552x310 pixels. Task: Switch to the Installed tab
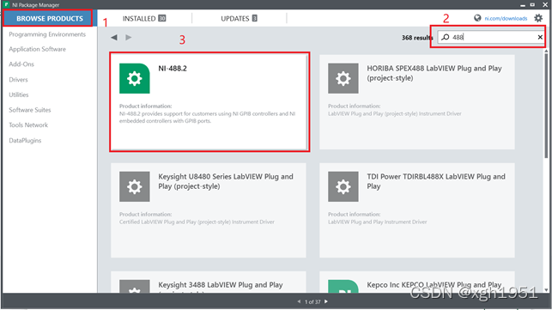[x=144, y=18]
